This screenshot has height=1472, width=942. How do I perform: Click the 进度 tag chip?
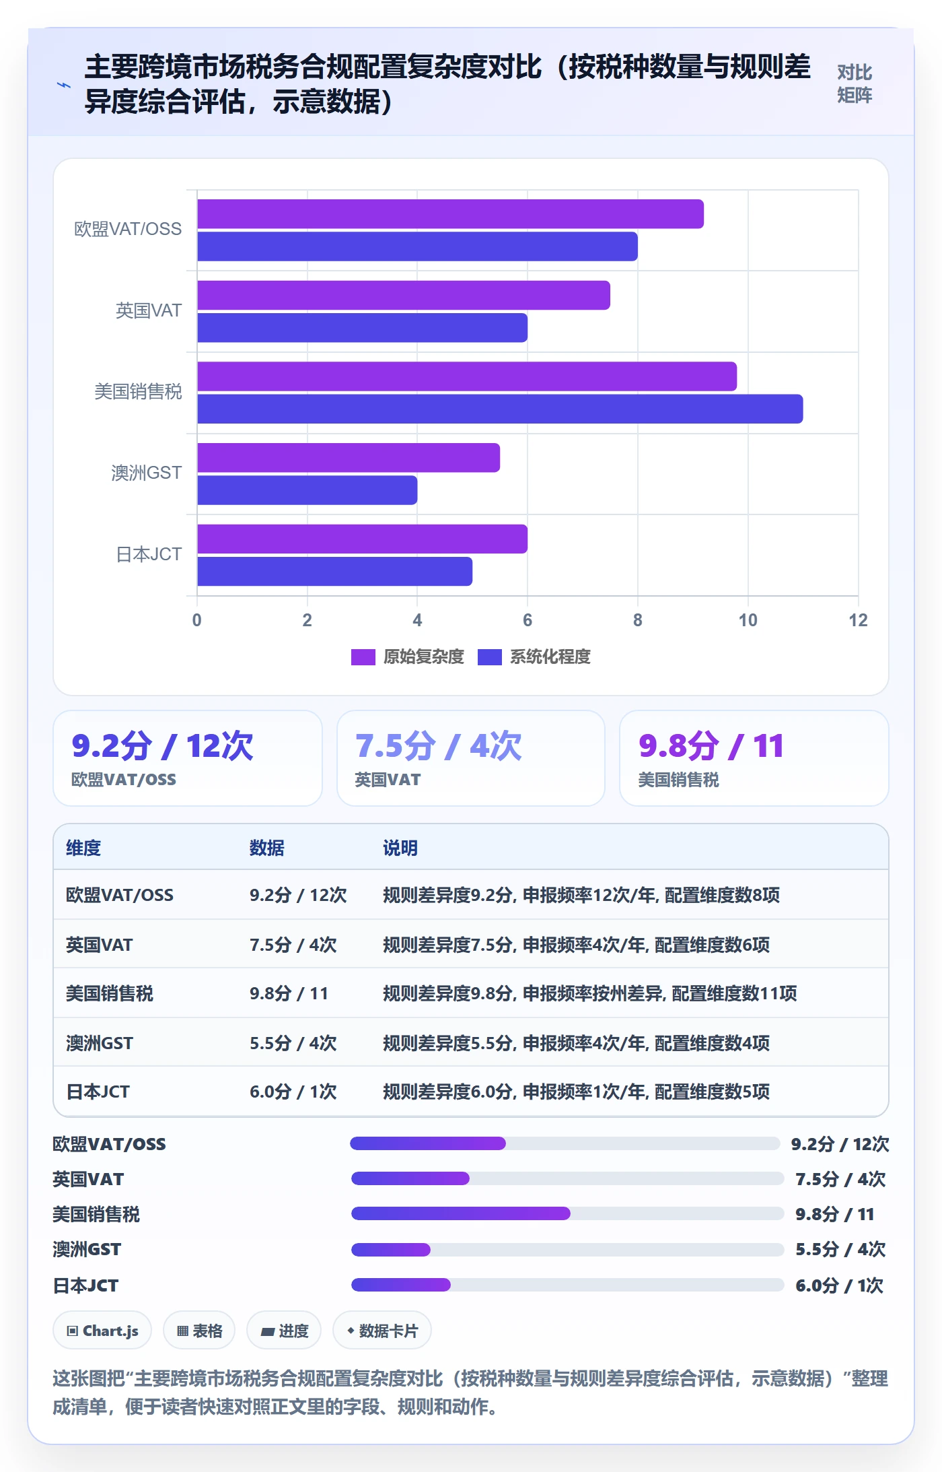pos(284,1331)
